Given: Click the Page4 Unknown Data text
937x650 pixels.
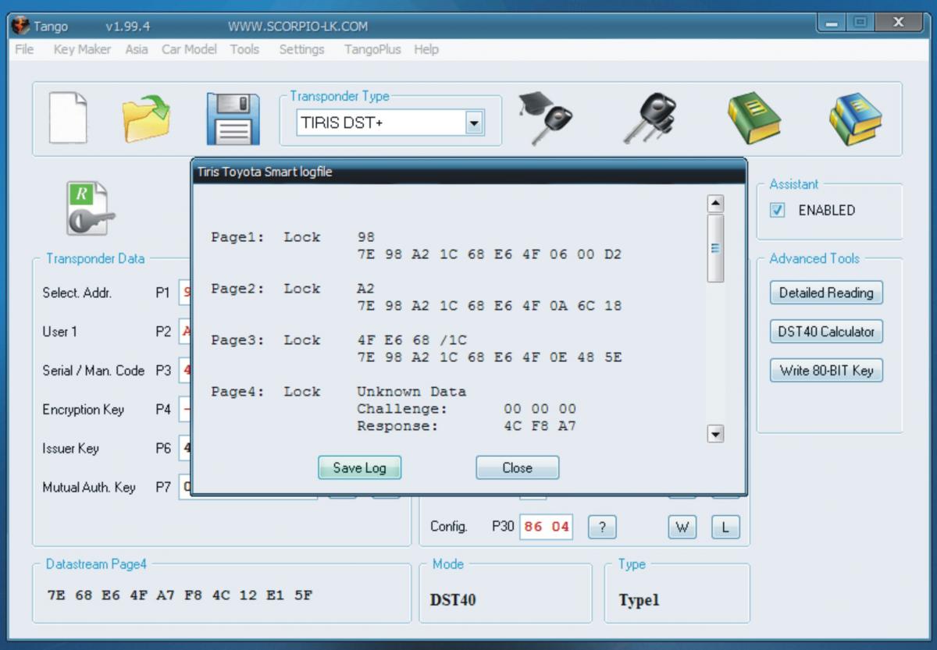Looking at the screenshot, I should pos(411,392).
